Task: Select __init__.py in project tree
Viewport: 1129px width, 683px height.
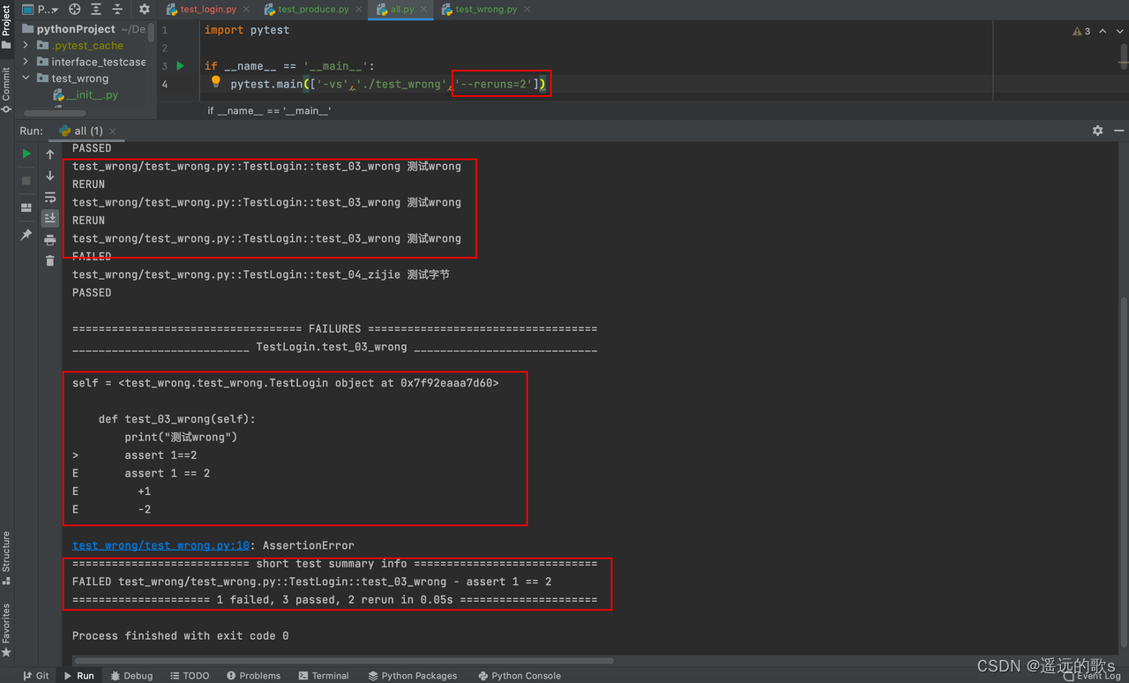Action: point(92,94)
